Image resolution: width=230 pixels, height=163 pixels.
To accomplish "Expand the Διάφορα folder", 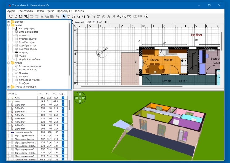I will click(9, 22).
